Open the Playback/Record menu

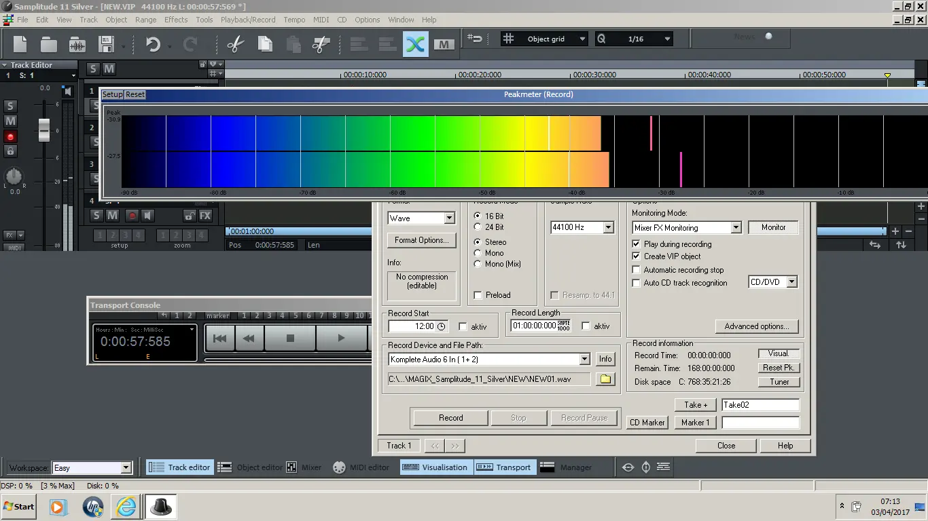pos(248,20)
